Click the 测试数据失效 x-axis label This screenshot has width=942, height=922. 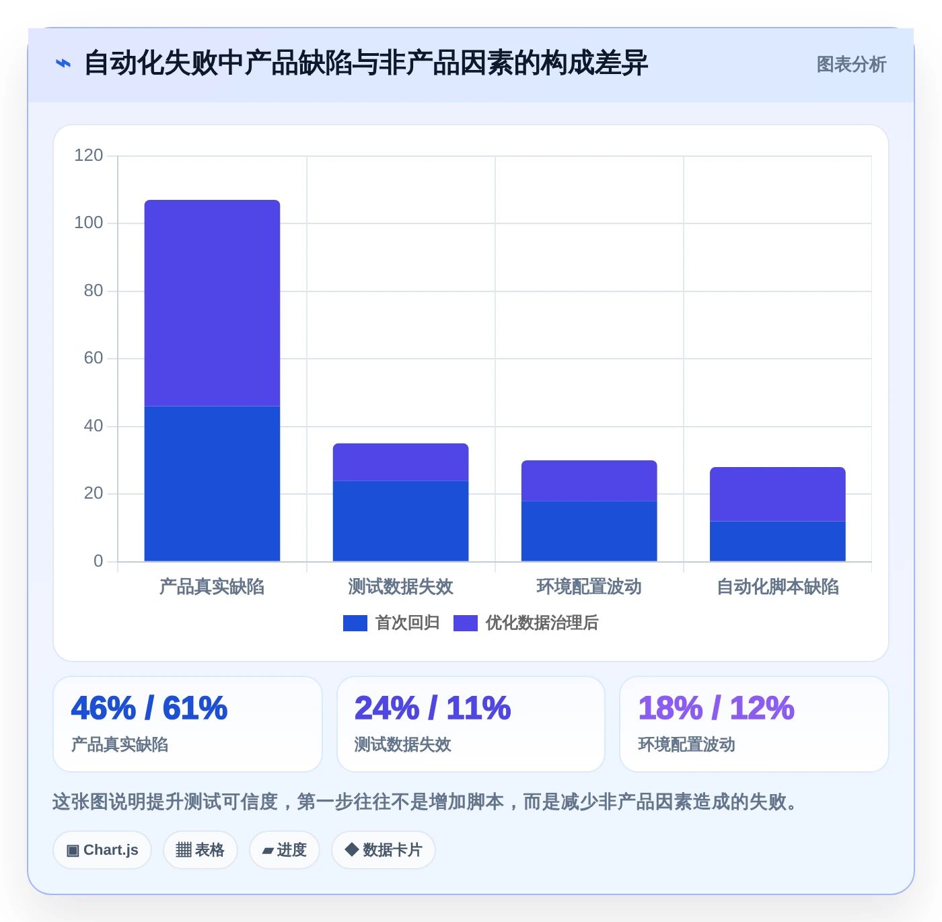click(x=400, y=587)
